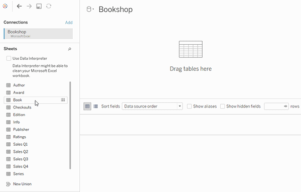Select the Author table icon
The width and height of the screenshot is (301, 192).
pyautogui.click(x=9, y=85)
